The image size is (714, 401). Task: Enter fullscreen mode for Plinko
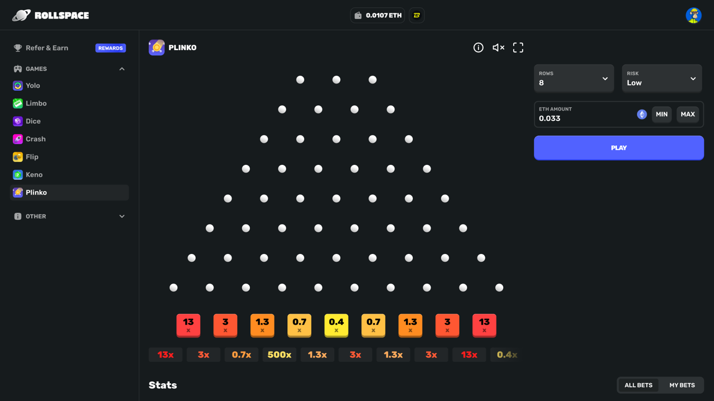518,48
